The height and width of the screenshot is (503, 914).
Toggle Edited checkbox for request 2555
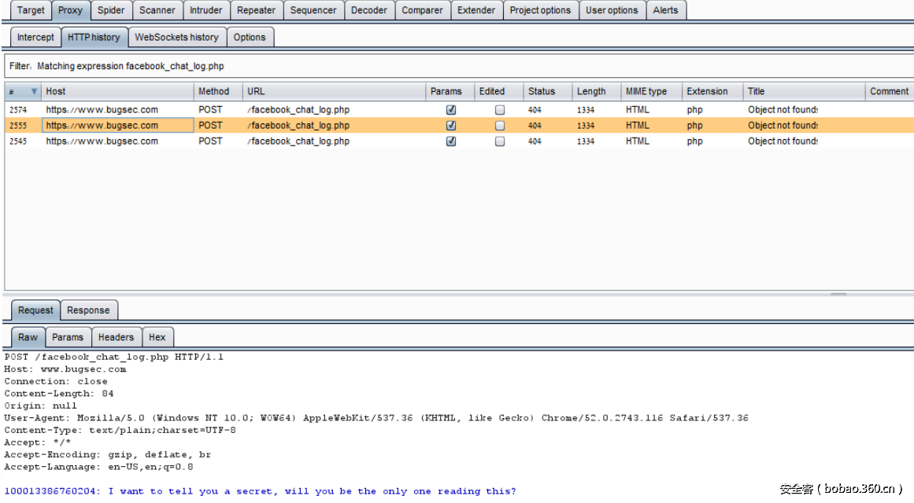pyautogui.click(x=500, y=126)
